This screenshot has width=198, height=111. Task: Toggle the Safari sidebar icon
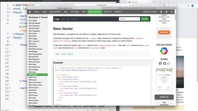(43, 5)
